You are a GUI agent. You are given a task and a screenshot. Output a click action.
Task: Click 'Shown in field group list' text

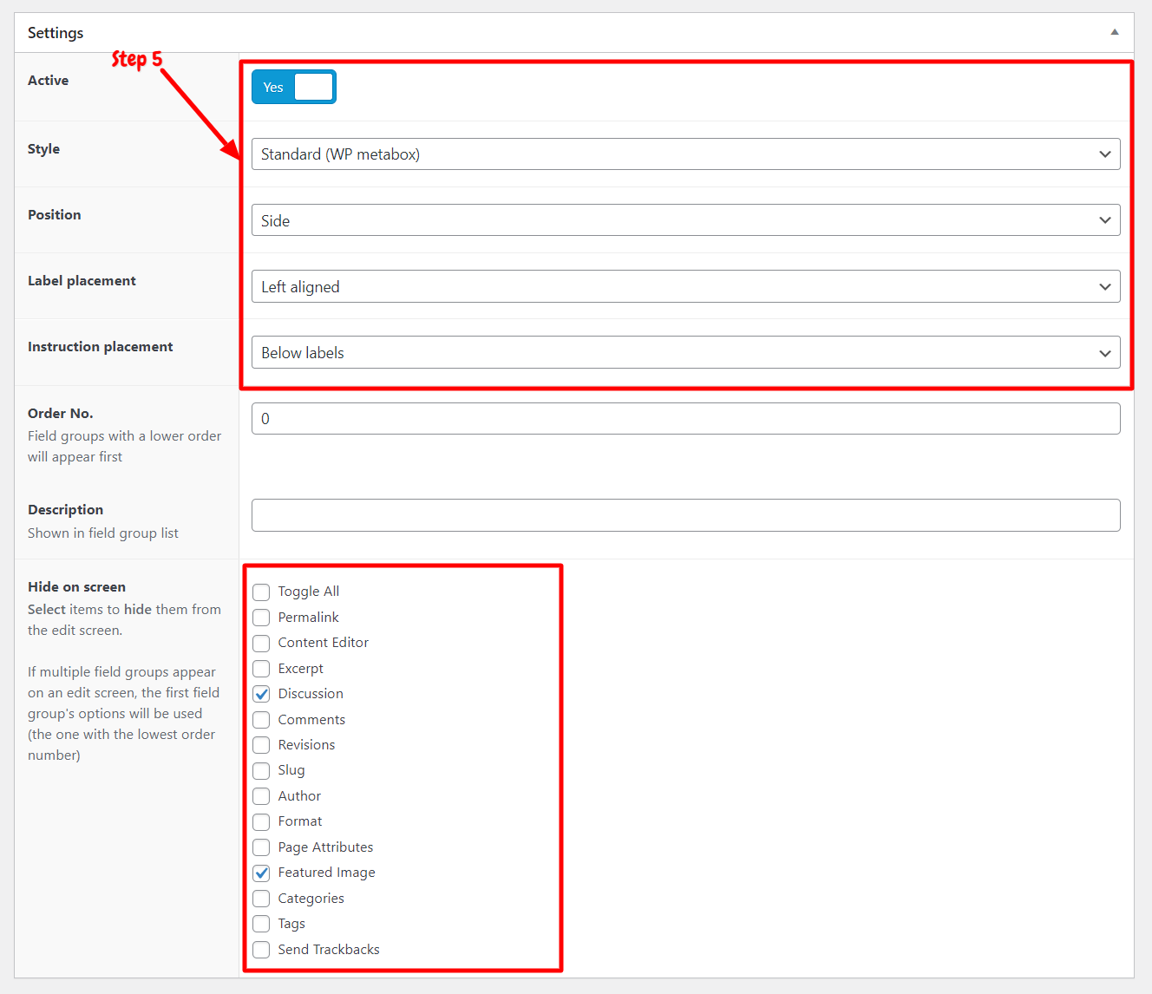[x=103, y=533]
